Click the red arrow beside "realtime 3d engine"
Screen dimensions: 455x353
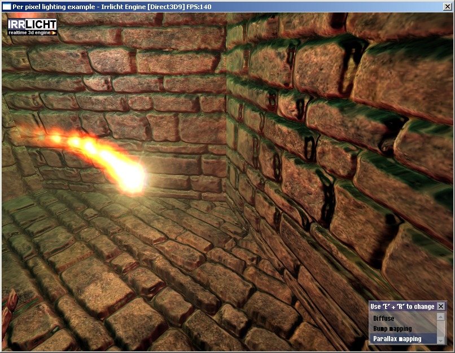[53, 32]
